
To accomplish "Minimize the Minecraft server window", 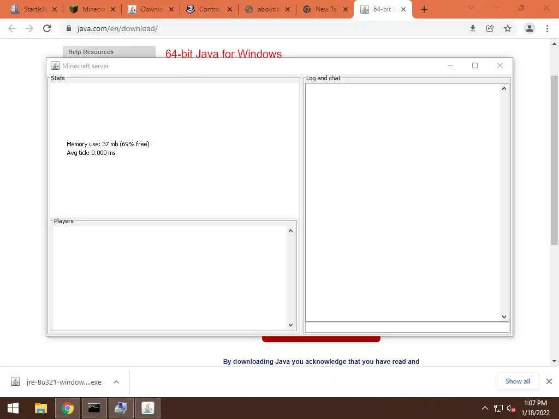I will click(450, 65).
